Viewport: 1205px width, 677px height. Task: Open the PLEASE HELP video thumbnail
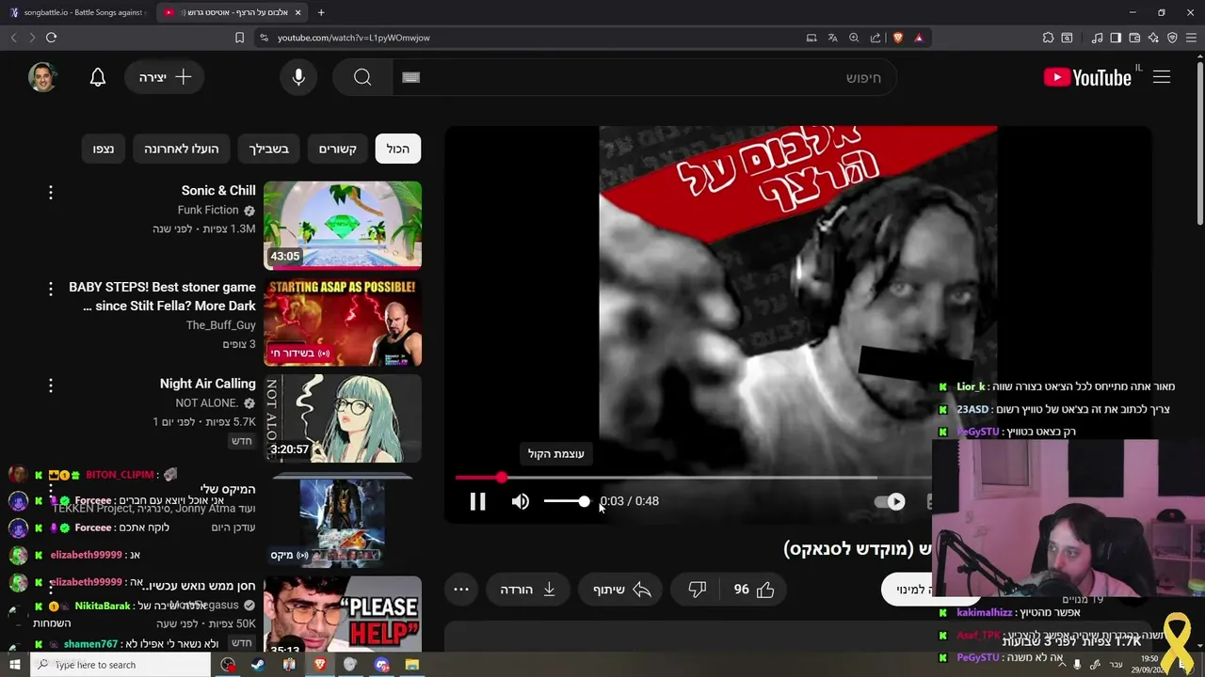[x=343, y=615]
